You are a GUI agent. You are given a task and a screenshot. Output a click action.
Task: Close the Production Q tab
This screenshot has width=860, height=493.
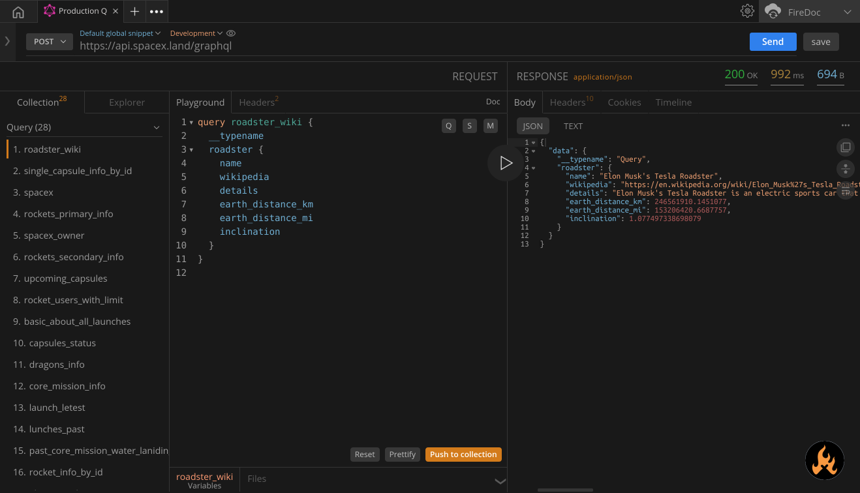(115, 11)
